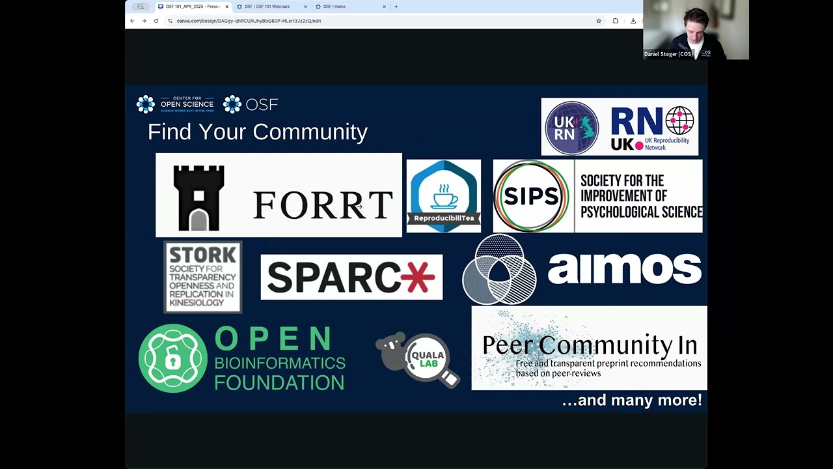The width and height of the screenshot is (833, 469).
Task: View site information icon in address bar
Action: coord(171,21)
